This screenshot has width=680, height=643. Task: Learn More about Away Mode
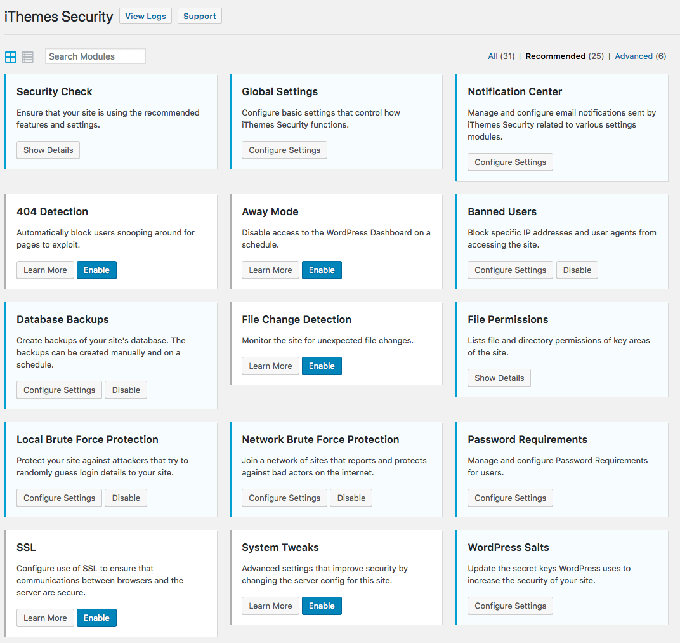270,270
